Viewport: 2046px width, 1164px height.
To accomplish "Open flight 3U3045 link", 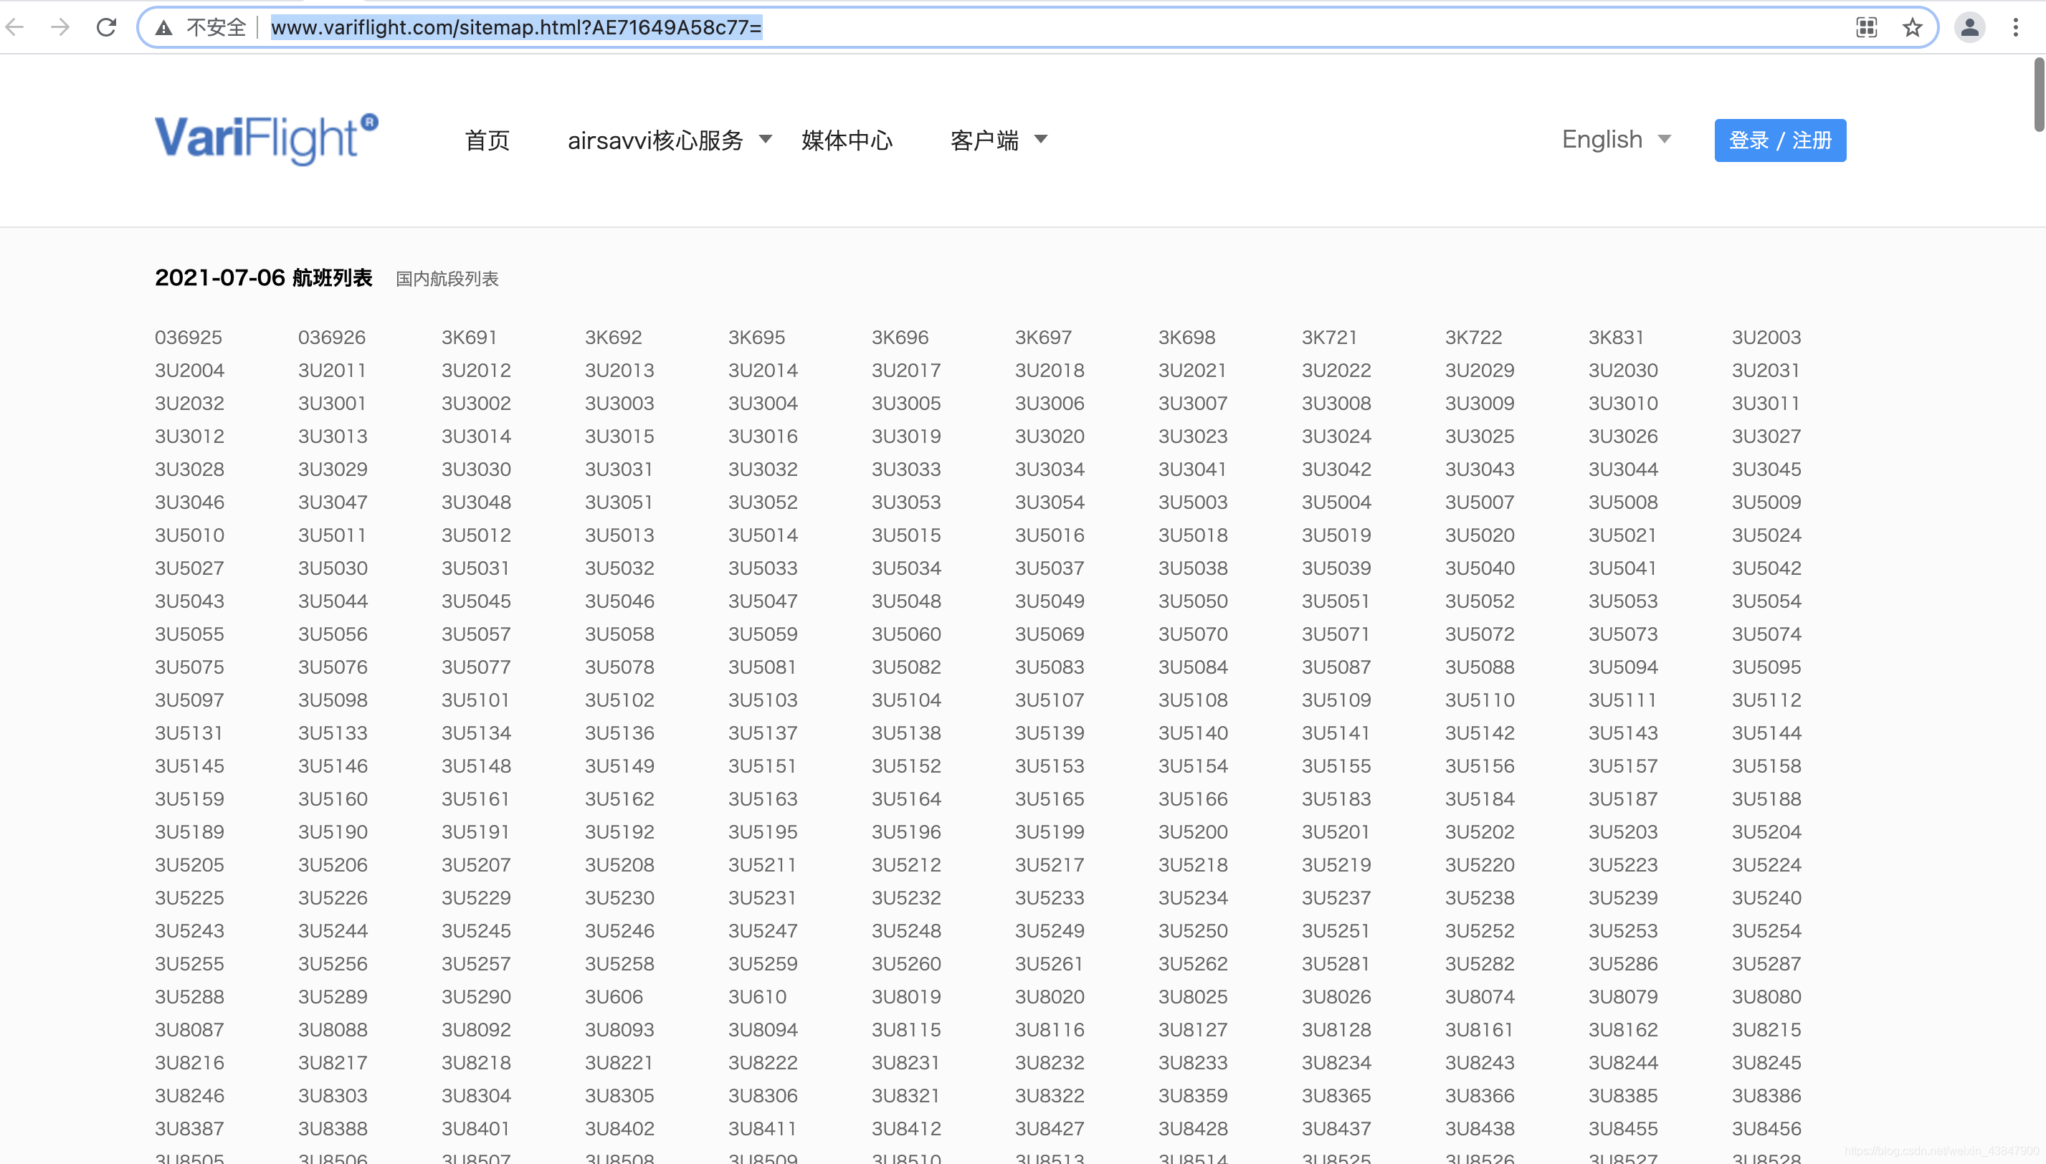I will pos(1766,469).
